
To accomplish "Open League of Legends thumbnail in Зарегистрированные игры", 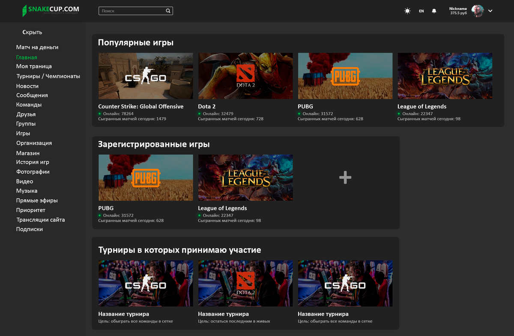I will point(245,177).
